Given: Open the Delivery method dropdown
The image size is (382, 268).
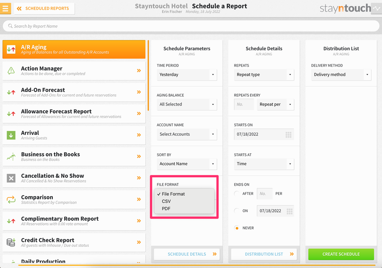Looking at the screenshot, I should point(341,75).
